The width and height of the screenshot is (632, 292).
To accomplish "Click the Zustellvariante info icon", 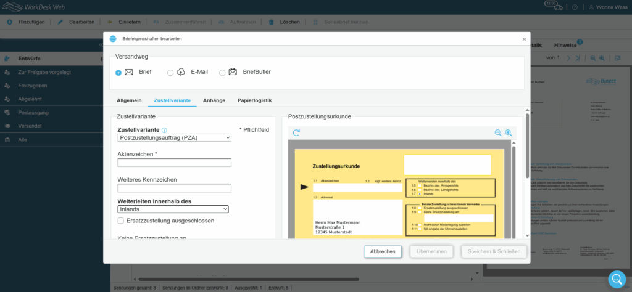I will pos(164,131).
